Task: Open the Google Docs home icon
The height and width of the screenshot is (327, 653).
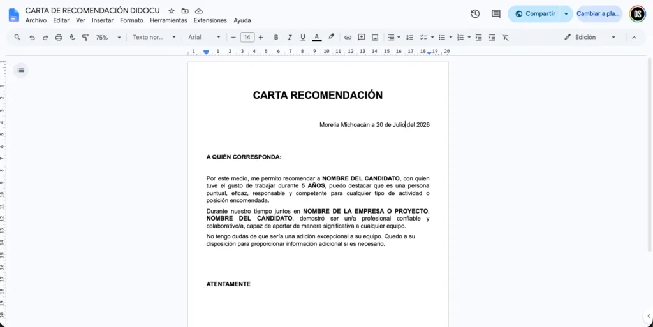Action: (x=14, y=15)
